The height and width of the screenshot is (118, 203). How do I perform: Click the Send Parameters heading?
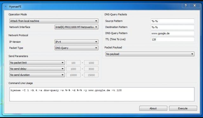pos(18,56)
